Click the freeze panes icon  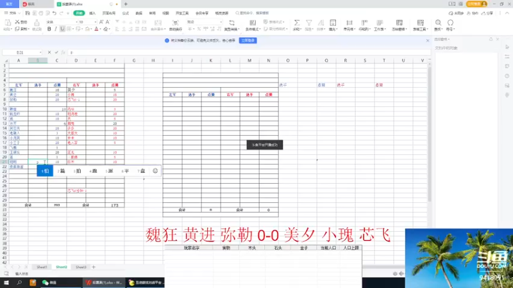click(x=399, y=22)
